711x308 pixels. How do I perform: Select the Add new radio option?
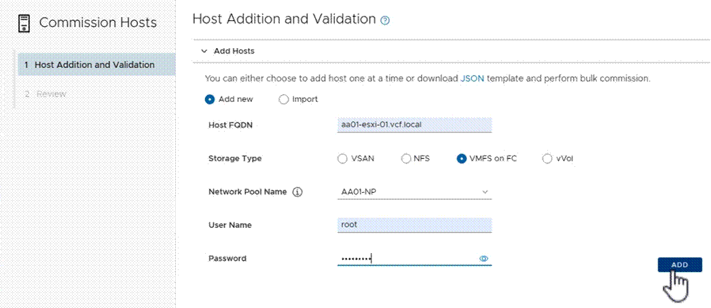coord(209,99)
